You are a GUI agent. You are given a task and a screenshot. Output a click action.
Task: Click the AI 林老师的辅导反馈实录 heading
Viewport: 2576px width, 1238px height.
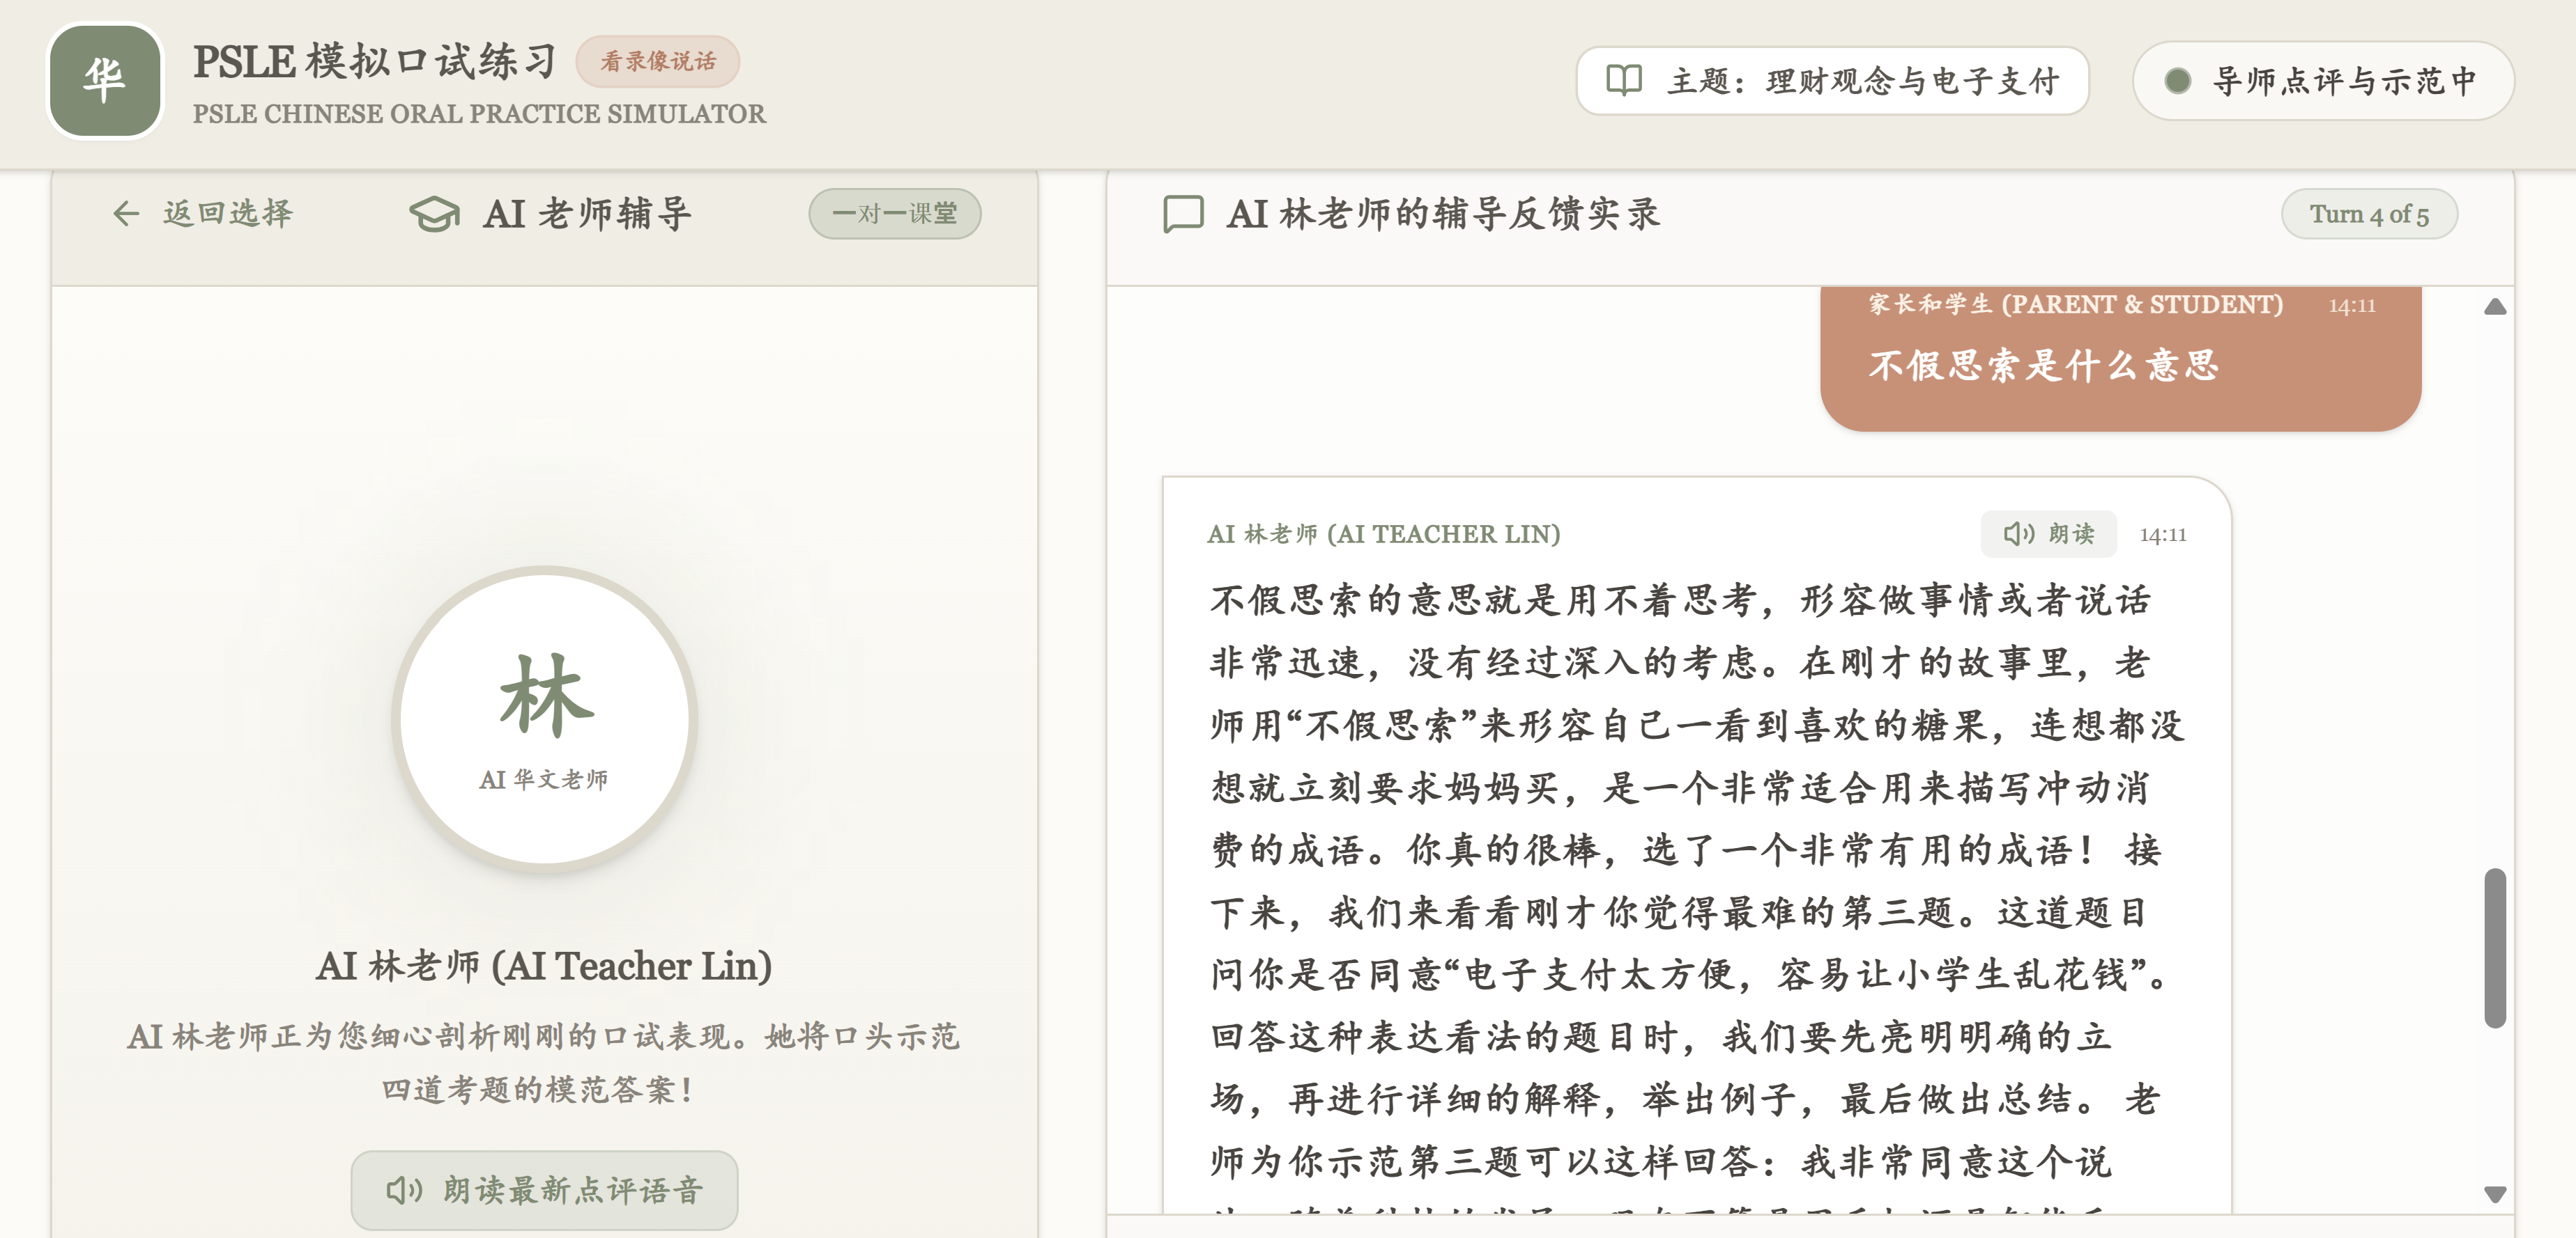[1443, 214]
